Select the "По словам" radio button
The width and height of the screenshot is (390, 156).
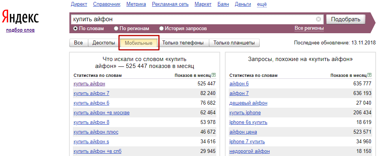pyautogui.click(x=76, y=29)
